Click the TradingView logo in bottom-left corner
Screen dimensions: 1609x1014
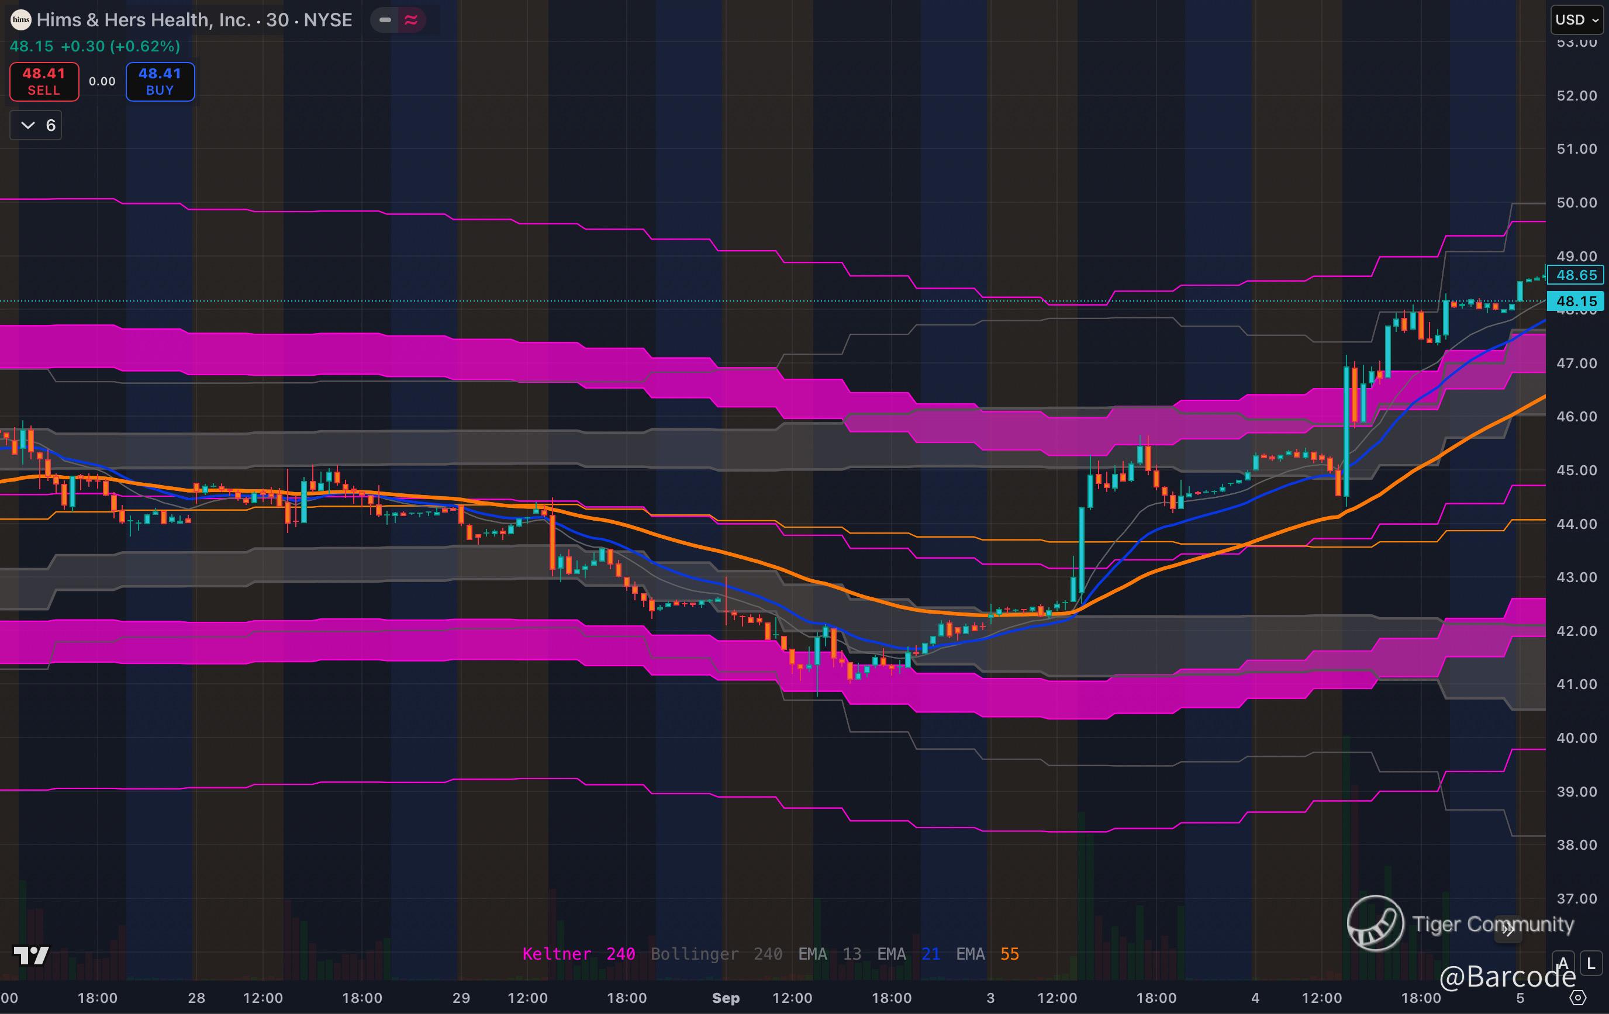click(x=32, y=955)
